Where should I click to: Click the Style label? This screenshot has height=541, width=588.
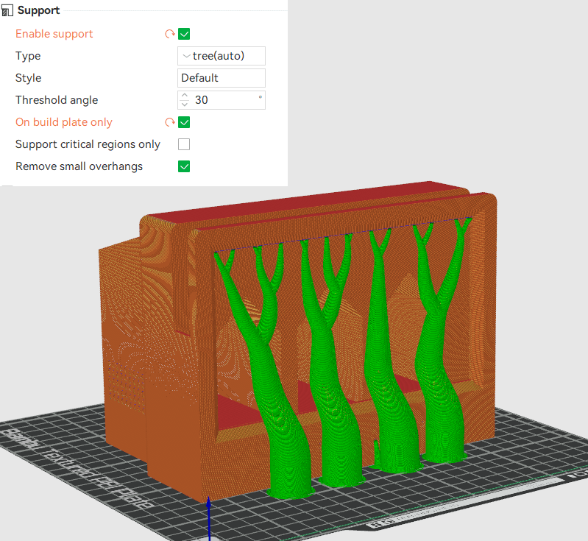[x=29, y=78]
